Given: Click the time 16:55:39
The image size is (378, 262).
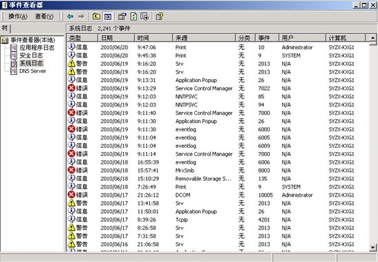Looking at the screenshot, I should coord(148,162).
